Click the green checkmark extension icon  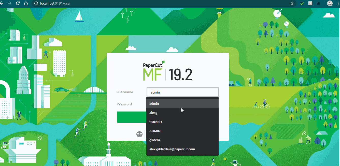[x=302, y=4]
